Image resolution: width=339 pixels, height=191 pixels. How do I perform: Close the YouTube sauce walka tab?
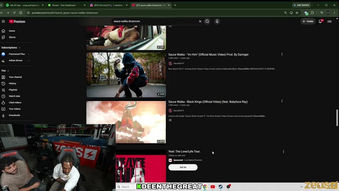pyautogui.click(x=169, y=5)
